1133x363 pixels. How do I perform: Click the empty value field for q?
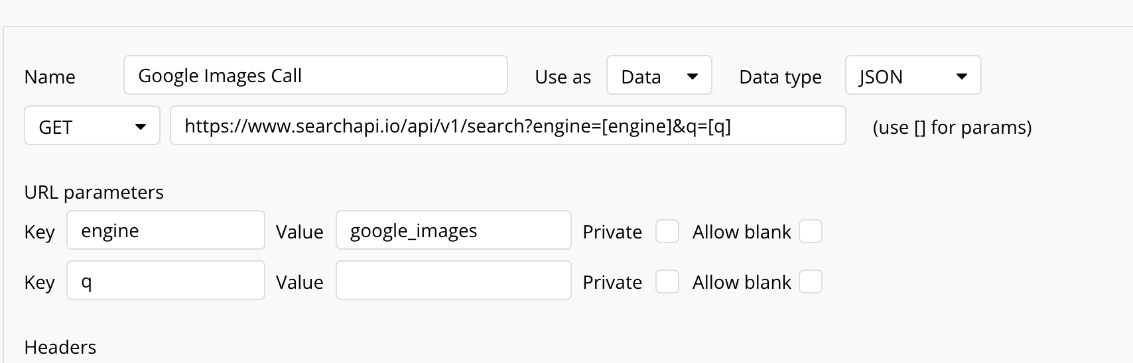click(453, 281)
